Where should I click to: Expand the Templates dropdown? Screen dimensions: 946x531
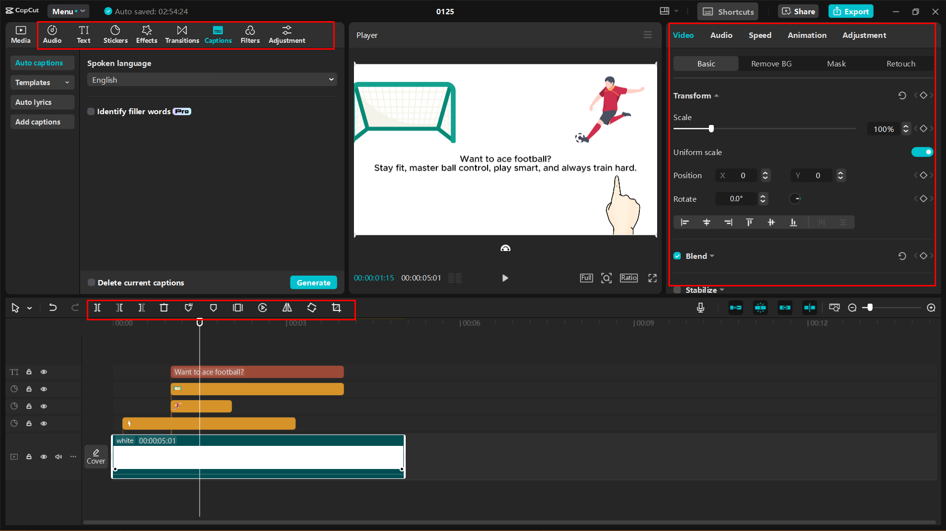(42, 82)
